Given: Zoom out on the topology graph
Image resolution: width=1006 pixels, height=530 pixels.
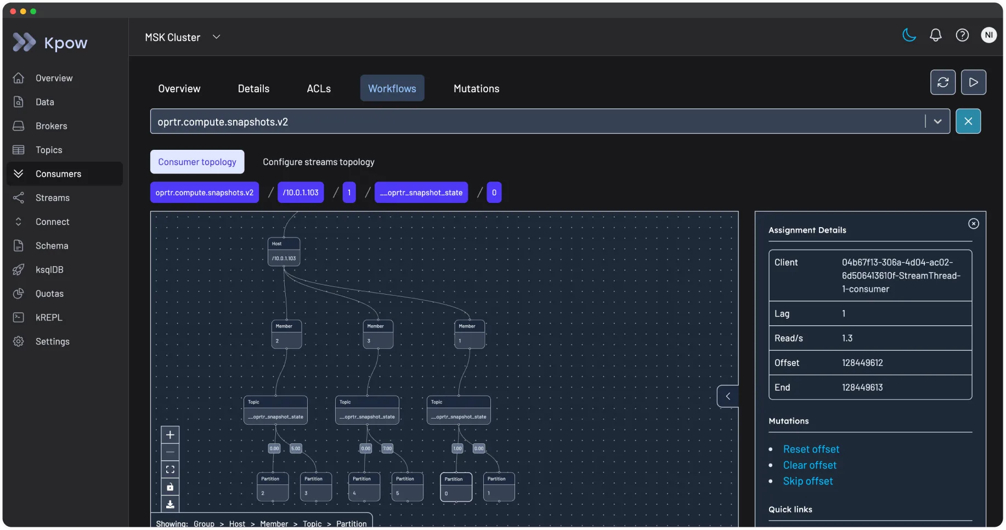Looking at the screenshot, I should (x=170, y=452).
